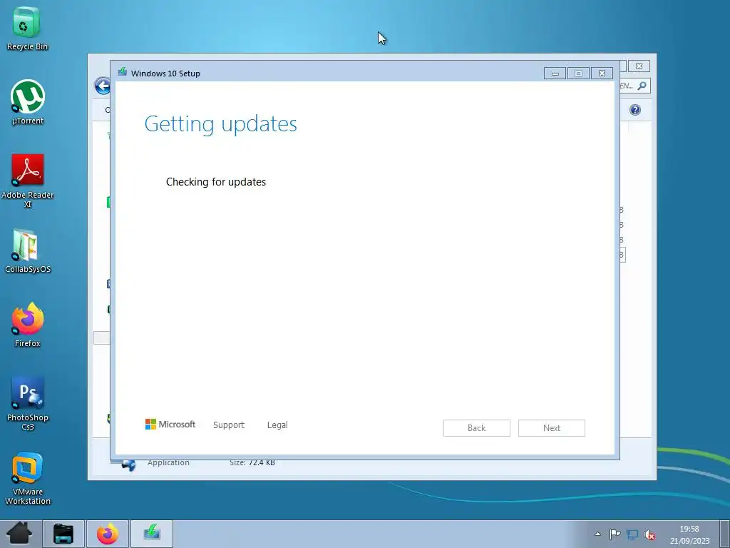
Task: Open the network tray icon
Action: tap(632, 534)
